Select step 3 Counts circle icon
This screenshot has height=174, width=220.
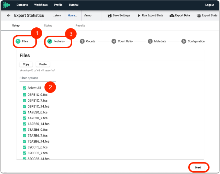(82, 41)
